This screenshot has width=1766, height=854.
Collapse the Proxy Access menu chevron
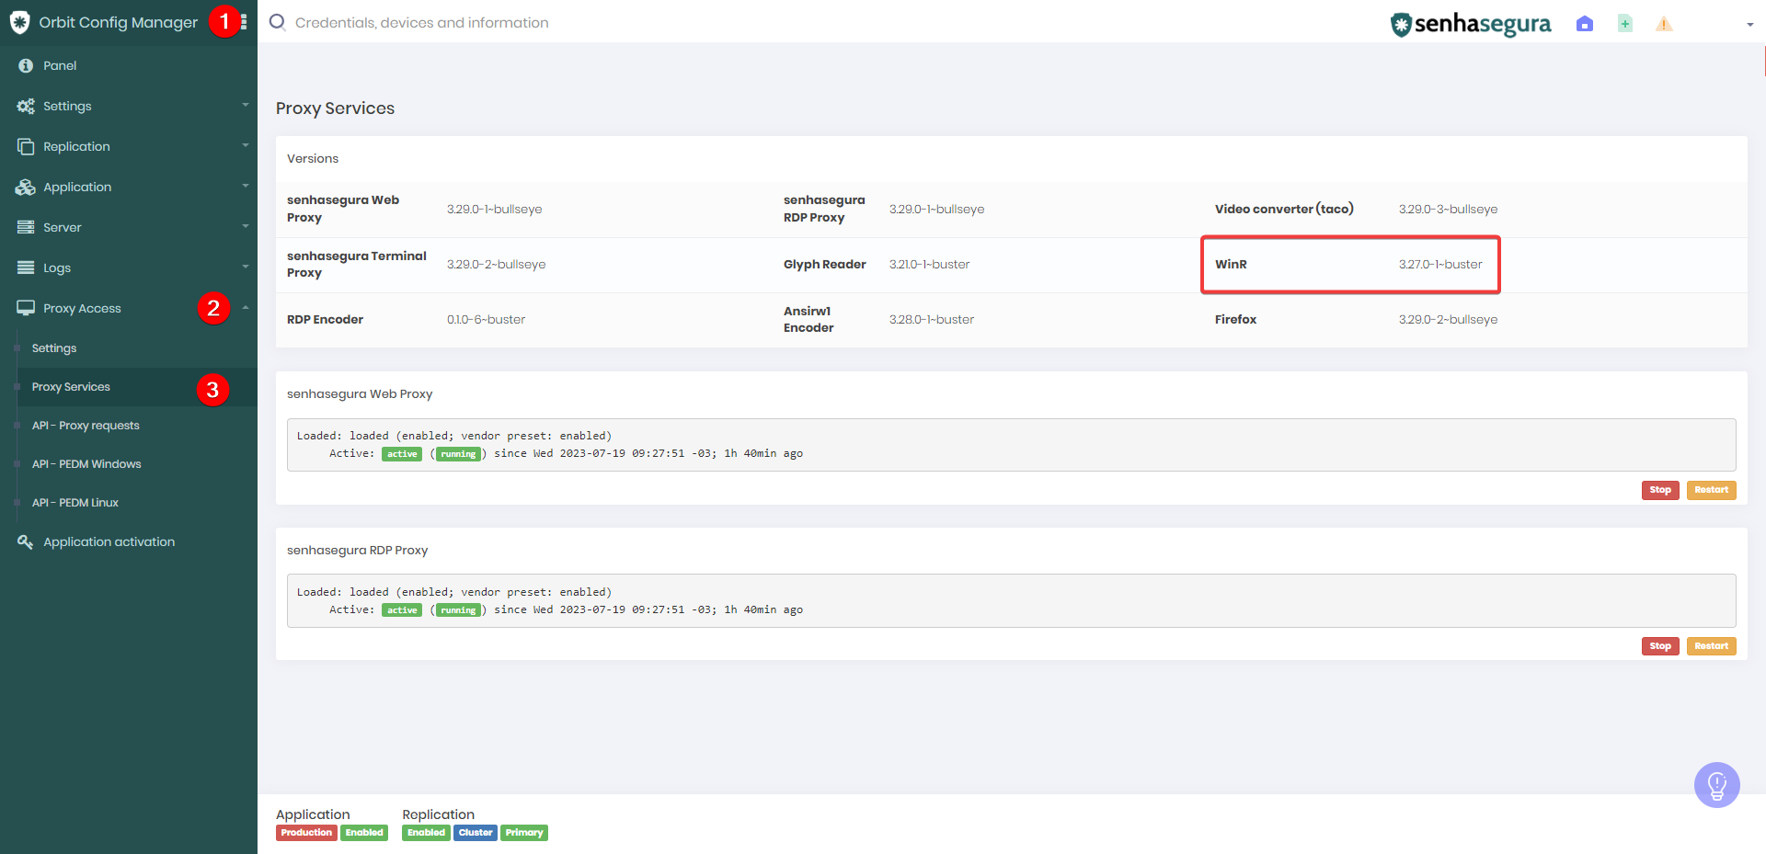pyautogui.click(x=246, y=307)
